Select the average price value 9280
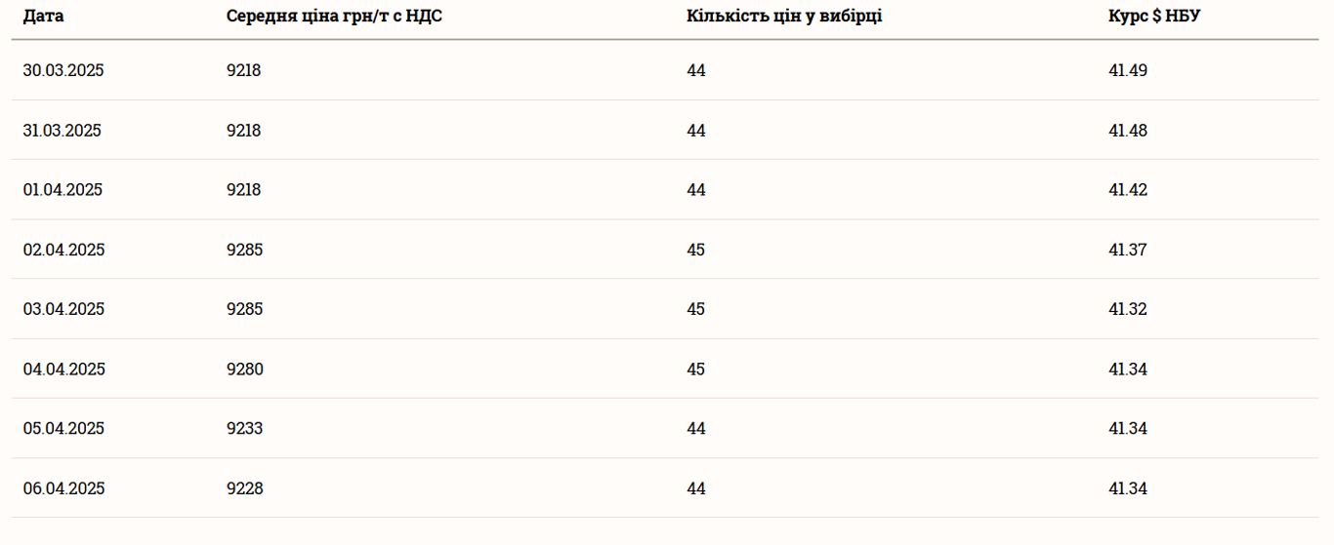Image resolution: width=1334 pixels, height=545 pixels. pyautogui.click(x=244, y=370)
